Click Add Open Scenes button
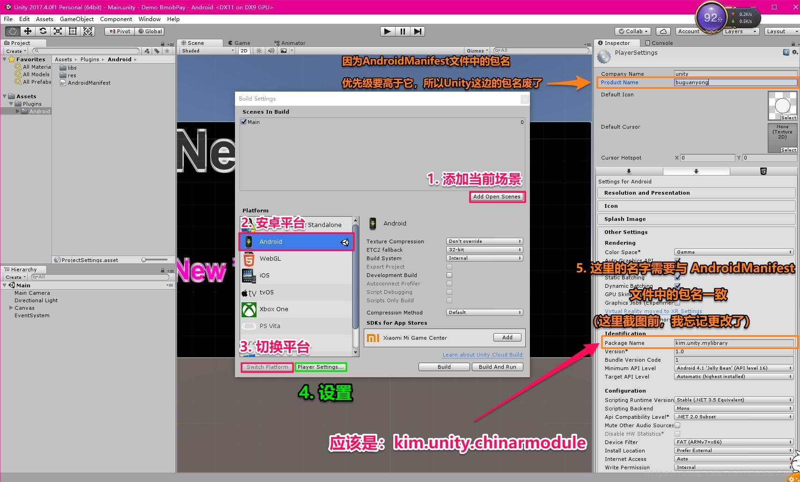 (497, 197)
